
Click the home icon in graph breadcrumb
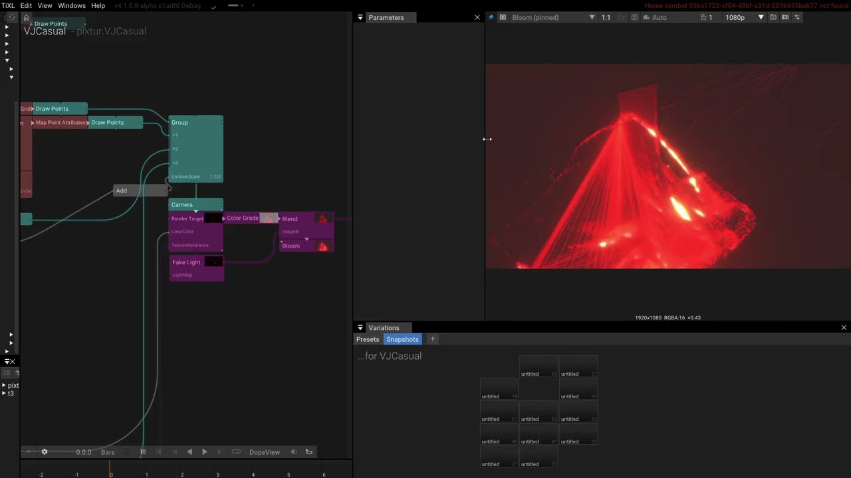click(x=26, y=18)
